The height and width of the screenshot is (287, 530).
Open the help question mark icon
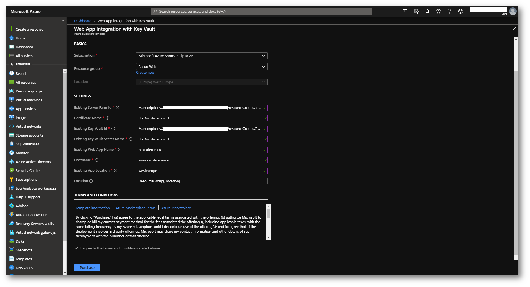[x=449, y=11]
